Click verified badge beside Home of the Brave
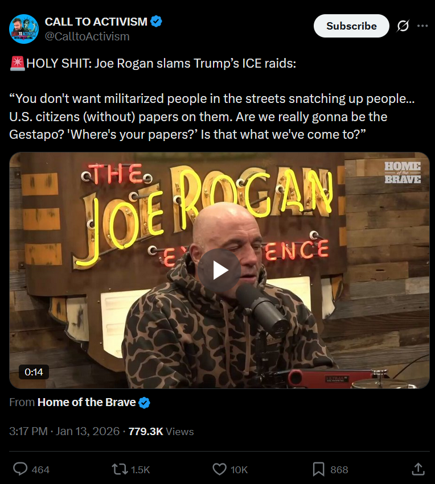 144,403
